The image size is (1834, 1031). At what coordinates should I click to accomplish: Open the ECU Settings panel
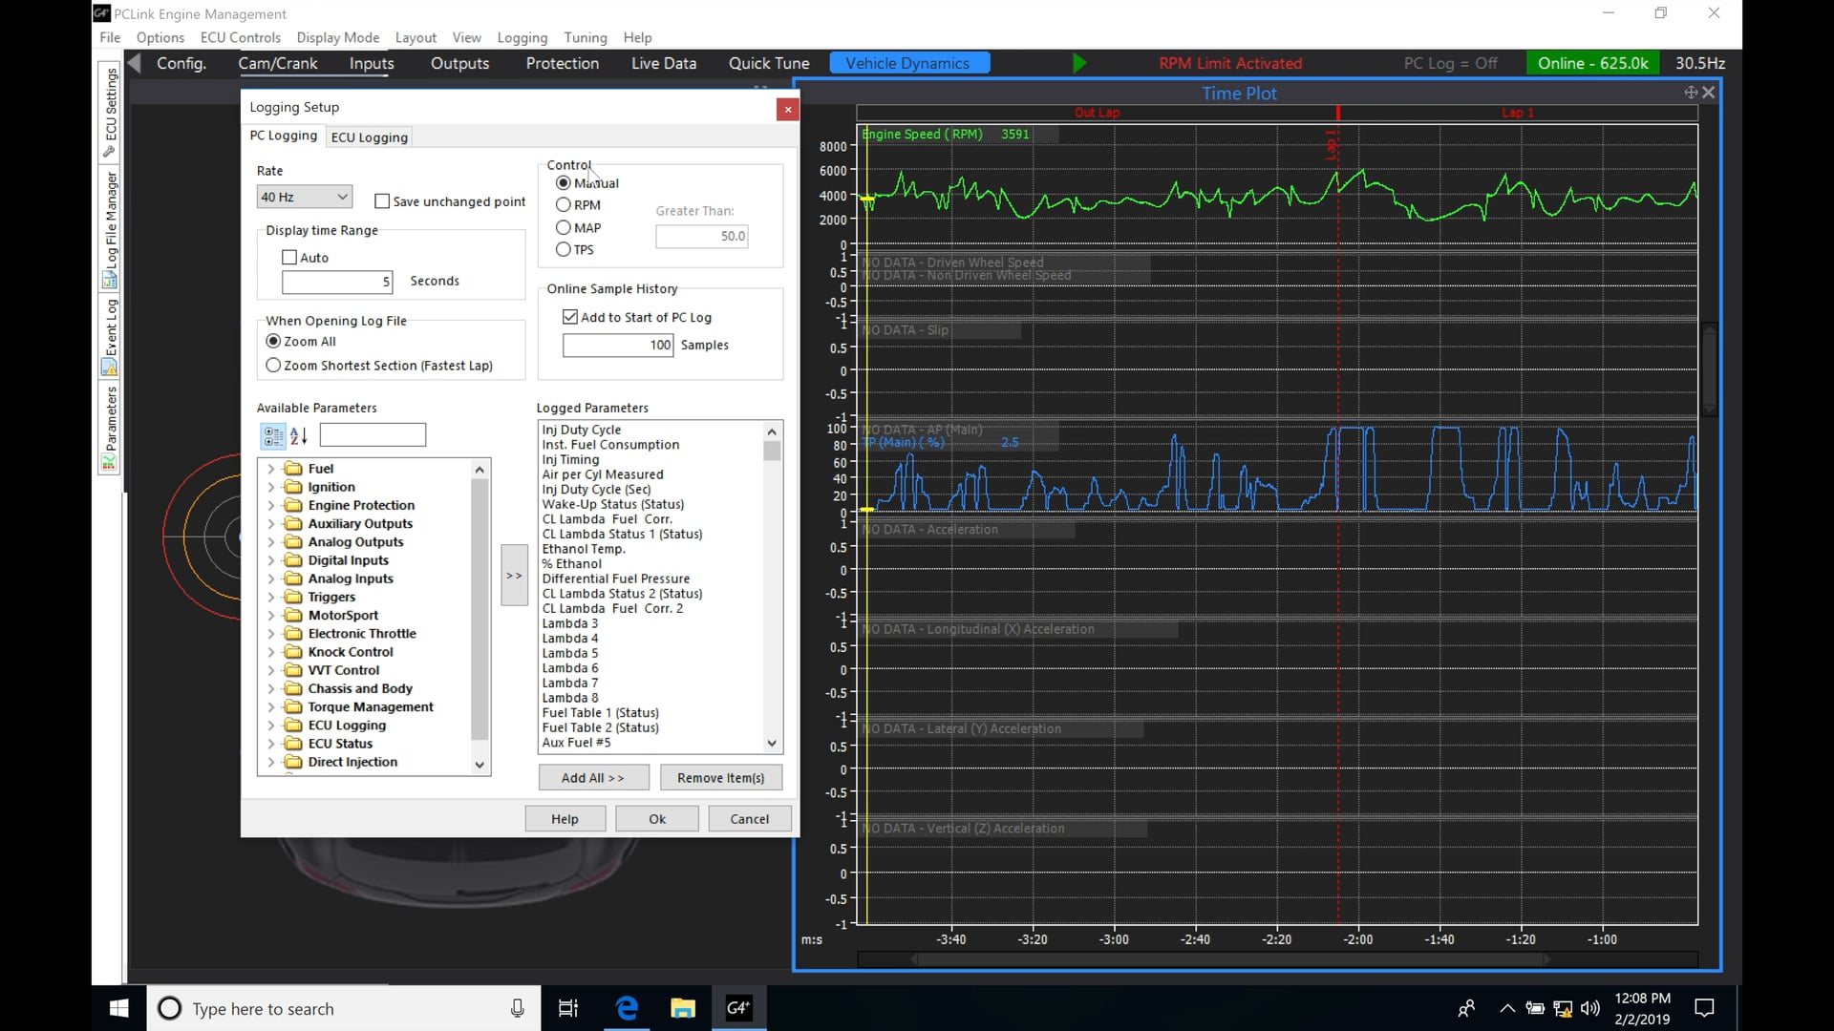click(x=108, y=110)
